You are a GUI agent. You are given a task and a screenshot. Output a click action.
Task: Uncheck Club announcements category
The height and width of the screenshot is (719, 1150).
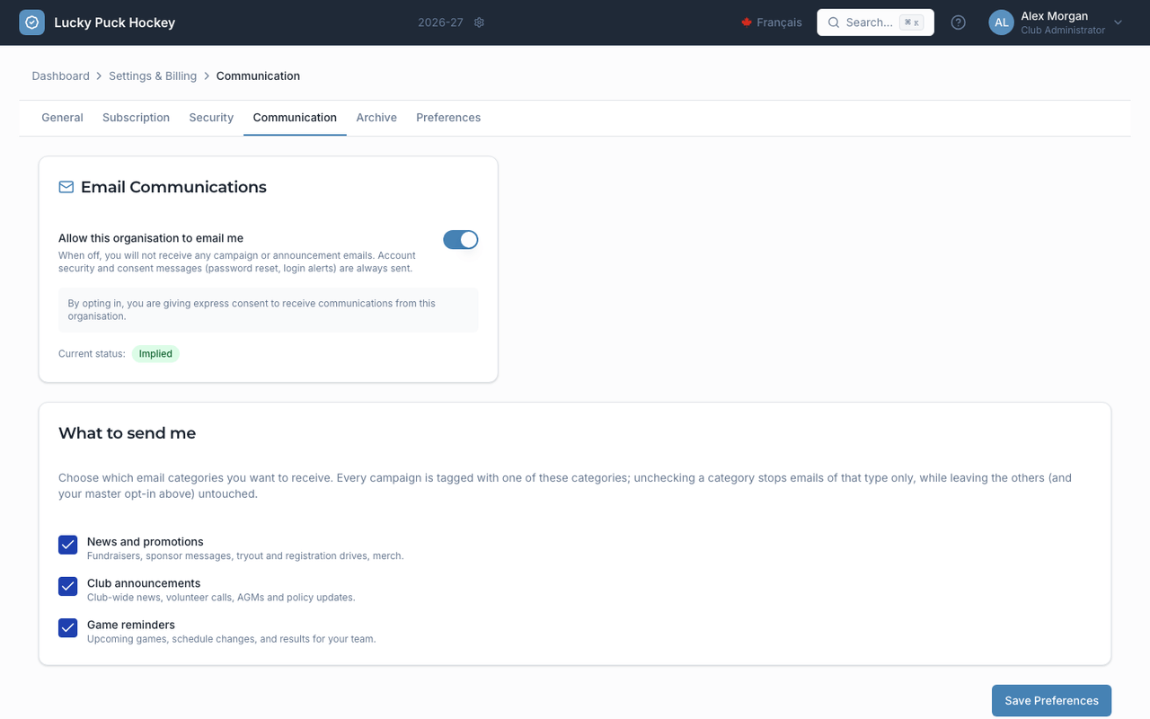[68, 586]
